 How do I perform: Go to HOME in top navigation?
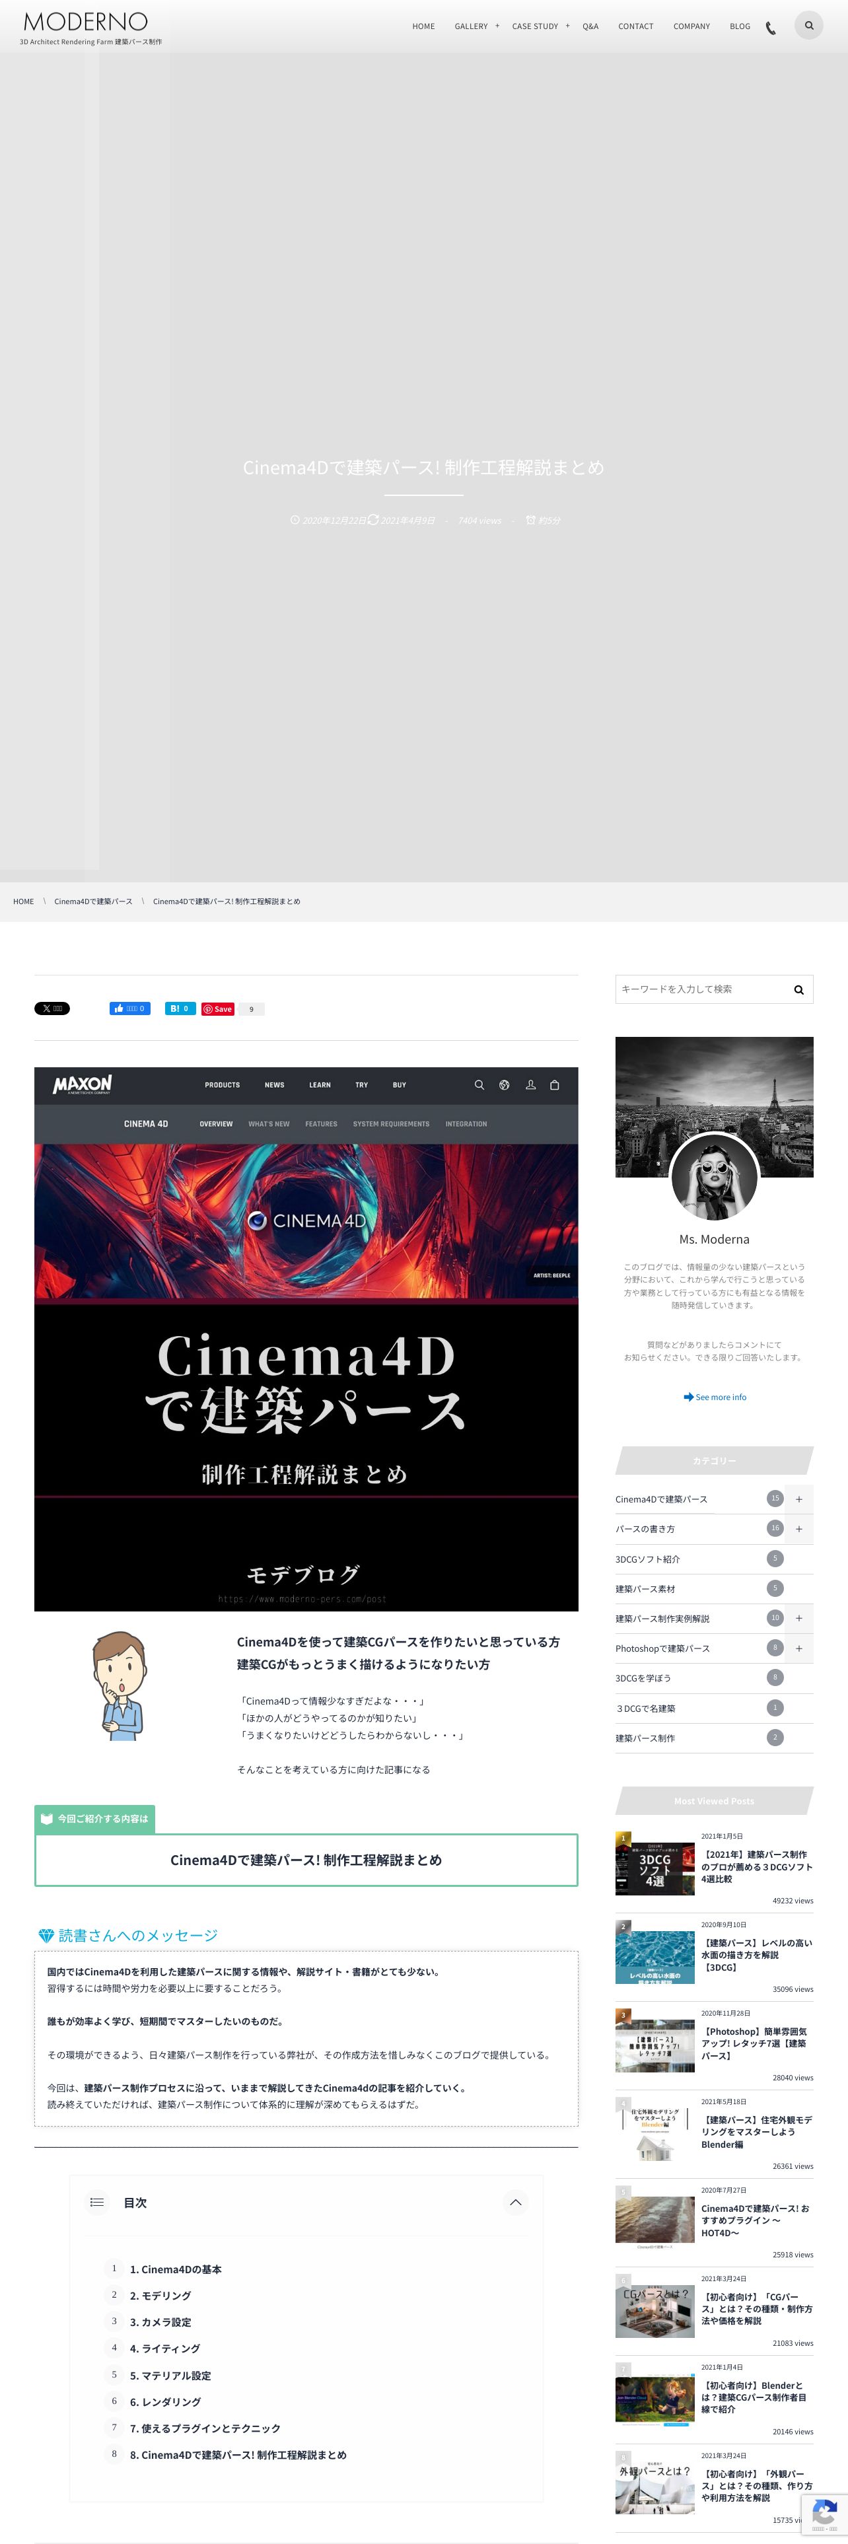tap(423, 26)
